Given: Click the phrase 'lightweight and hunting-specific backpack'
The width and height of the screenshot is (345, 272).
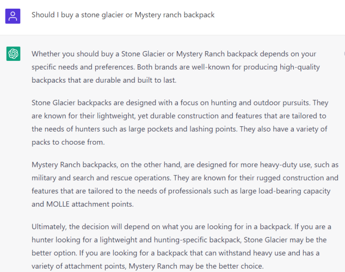Looking at the screenshot, I should click(x=170, y=240).
